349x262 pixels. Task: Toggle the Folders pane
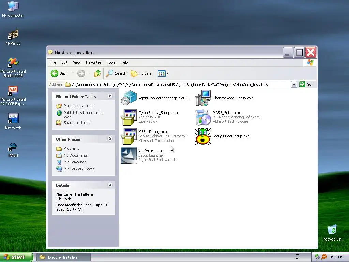141,73
